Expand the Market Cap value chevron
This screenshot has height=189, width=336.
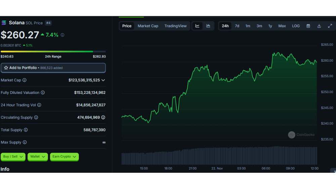pyautogui.click(x=103, y=80)
